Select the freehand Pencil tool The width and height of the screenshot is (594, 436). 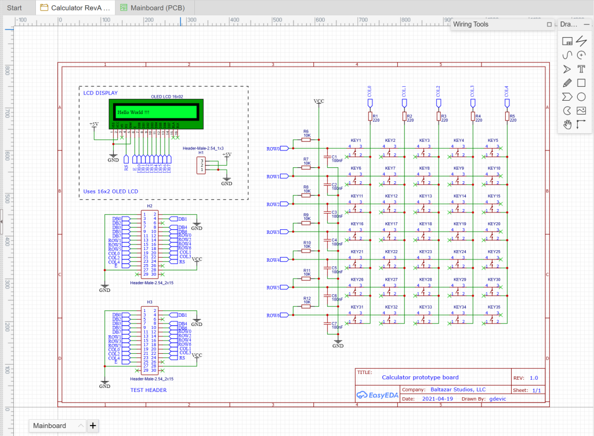567,83
